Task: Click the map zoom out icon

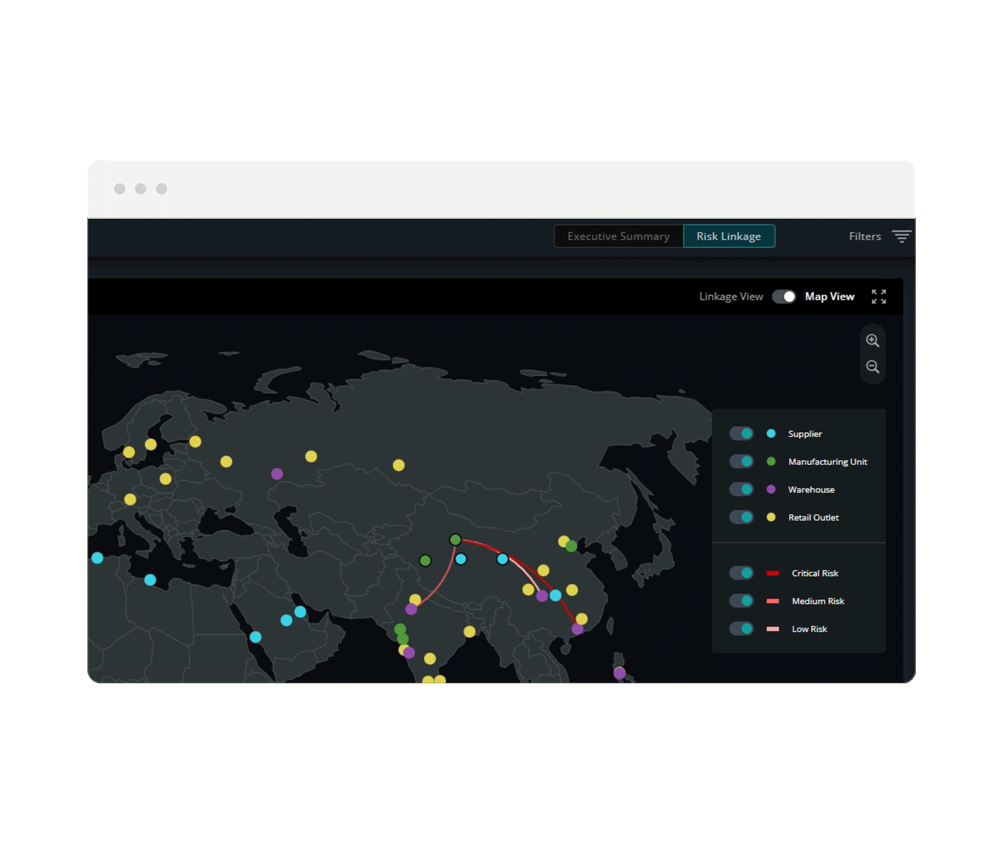Action: pyautogui.click(x=872, y=366)
